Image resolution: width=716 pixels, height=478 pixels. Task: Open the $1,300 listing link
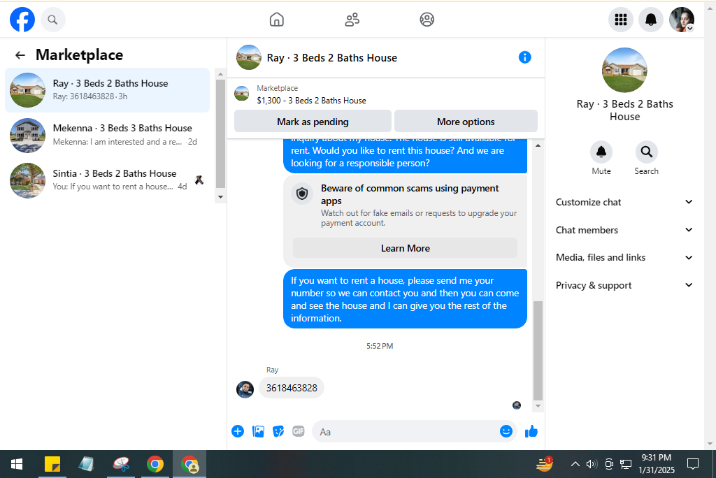(x=311, y=101)
